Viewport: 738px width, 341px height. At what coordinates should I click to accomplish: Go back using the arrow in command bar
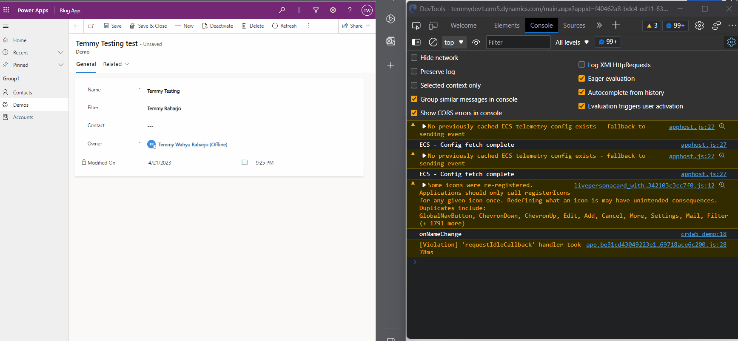click(76, 26)
